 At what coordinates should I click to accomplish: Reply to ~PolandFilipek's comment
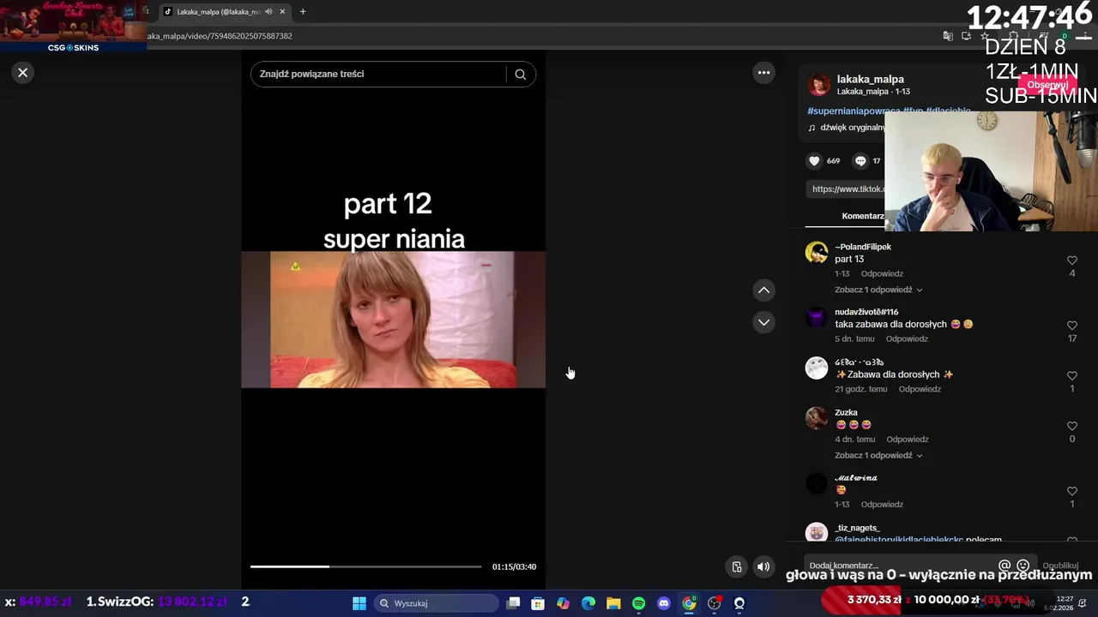point(882,274)
